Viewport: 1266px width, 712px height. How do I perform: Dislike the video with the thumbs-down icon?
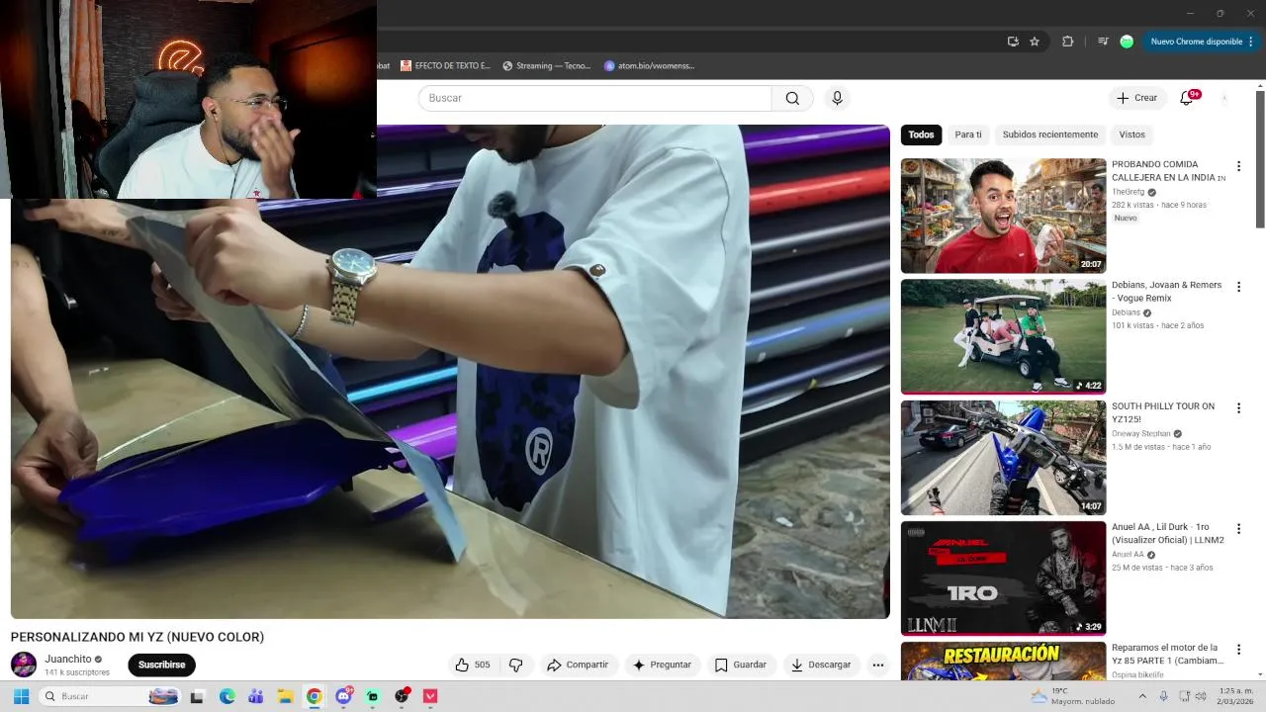tap(515, 665)
